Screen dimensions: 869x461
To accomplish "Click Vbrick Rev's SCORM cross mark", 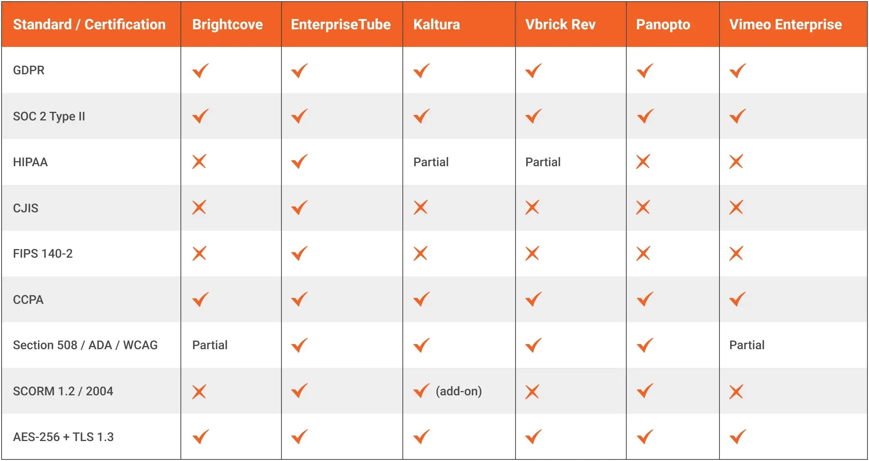I will [x=532, y=391].
